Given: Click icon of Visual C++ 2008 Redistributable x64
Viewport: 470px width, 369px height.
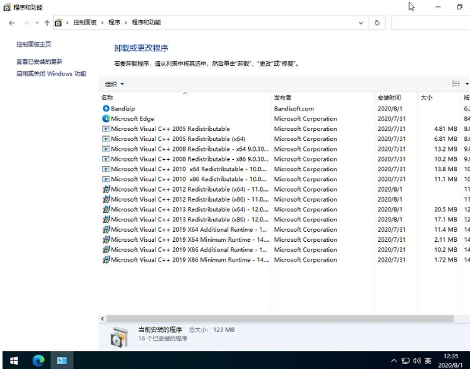Looking at the screenshot, I should coord(106,149).
